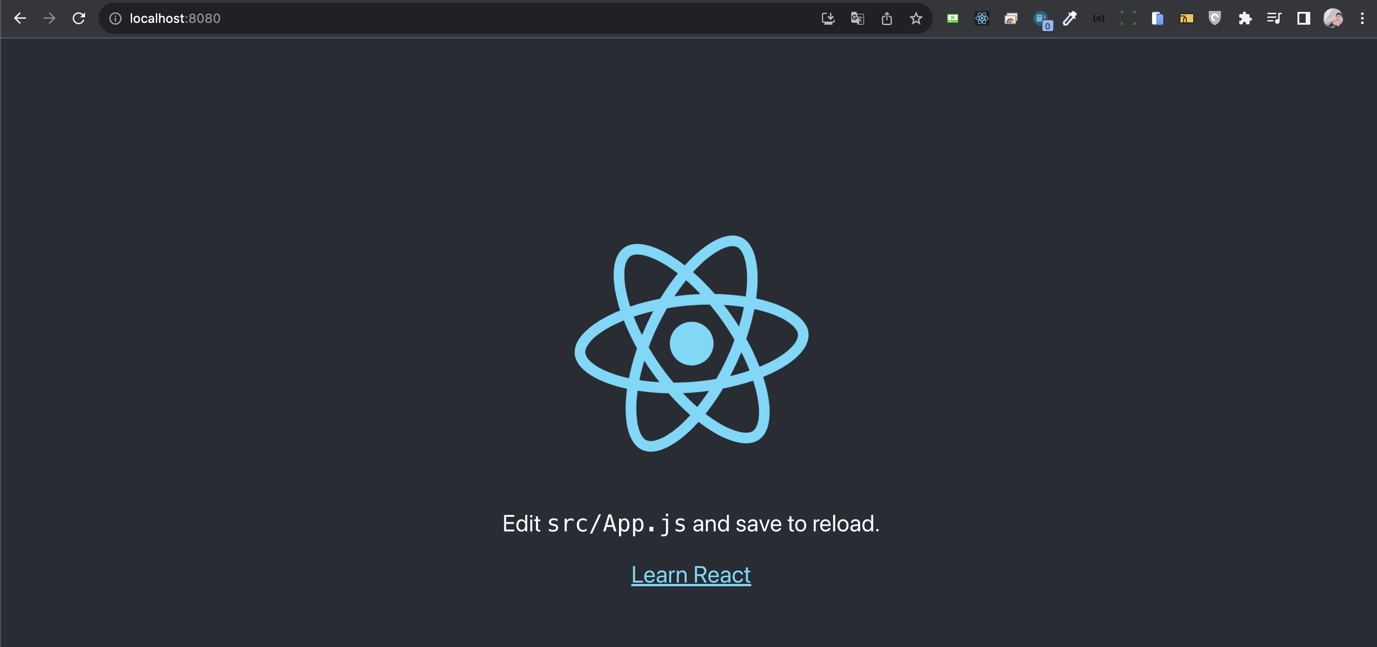Open Google Translate for this page
1377x647 pixels.
tap(857, 19)
